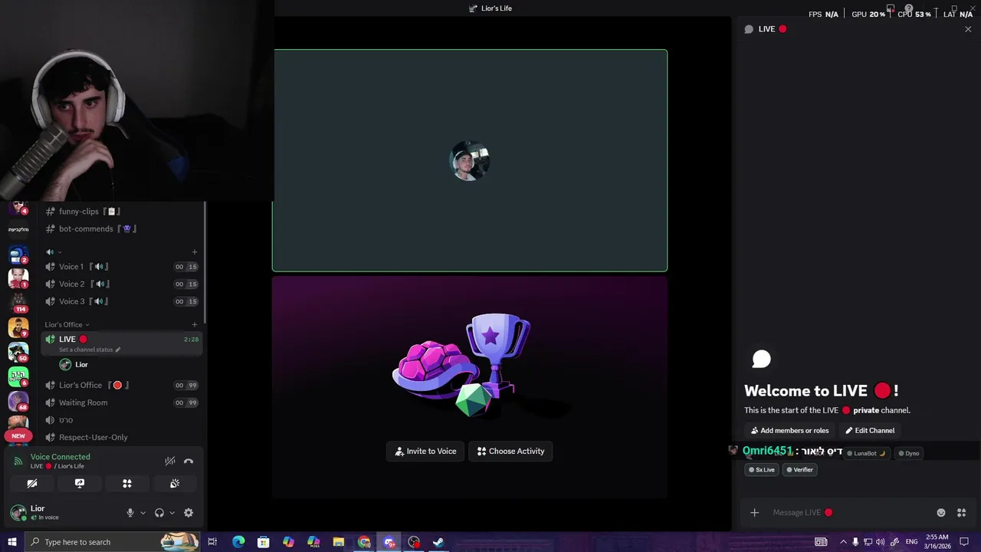Viewport: 981px width, 552px height.
Task: Open server with 114 notifications badge
Action: 18,302
